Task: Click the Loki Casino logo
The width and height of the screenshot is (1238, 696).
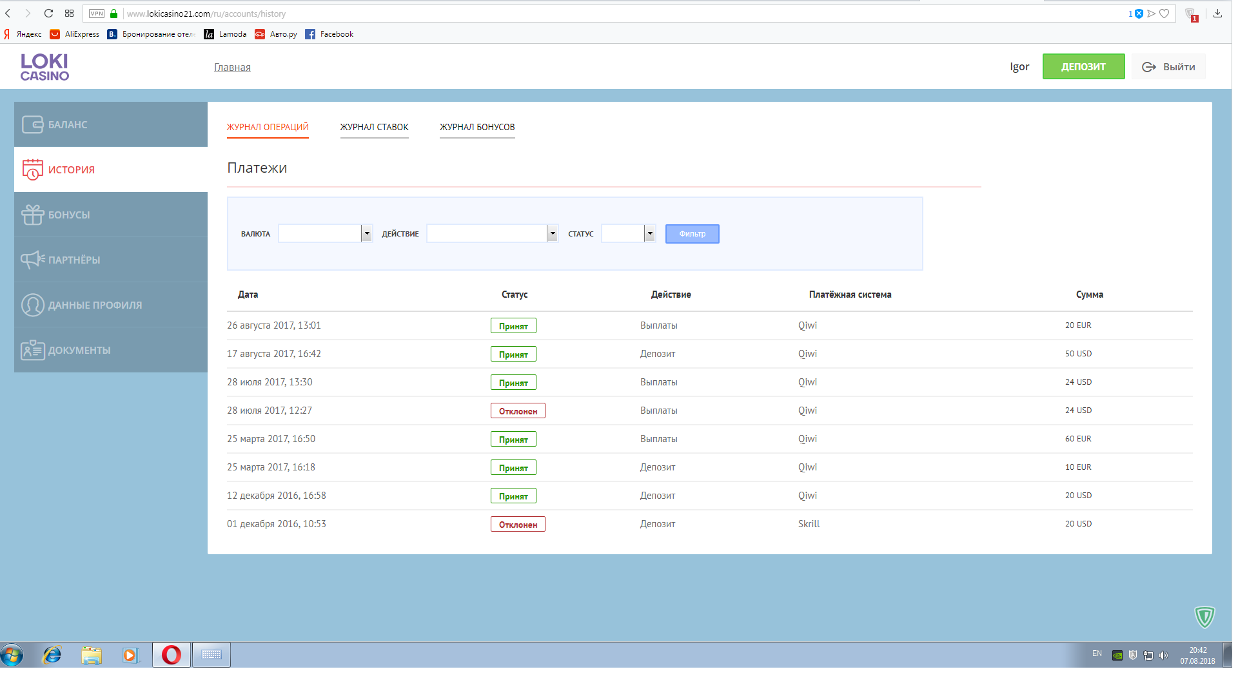Action: click(x=44, y=67)
